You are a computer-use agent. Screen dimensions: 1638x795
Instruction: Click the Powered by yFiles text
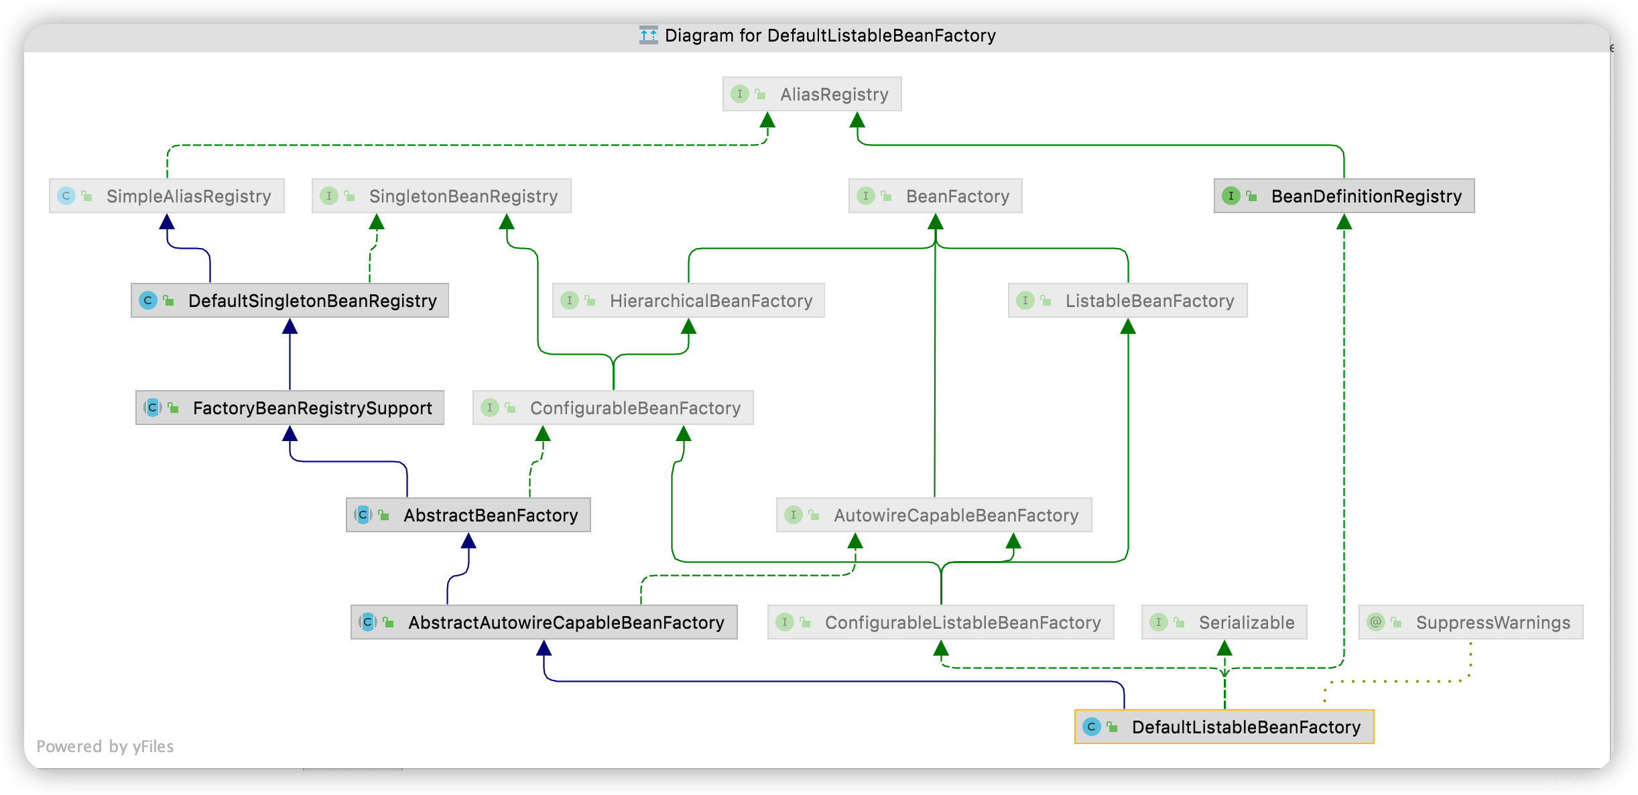click(x=105, y=746)
